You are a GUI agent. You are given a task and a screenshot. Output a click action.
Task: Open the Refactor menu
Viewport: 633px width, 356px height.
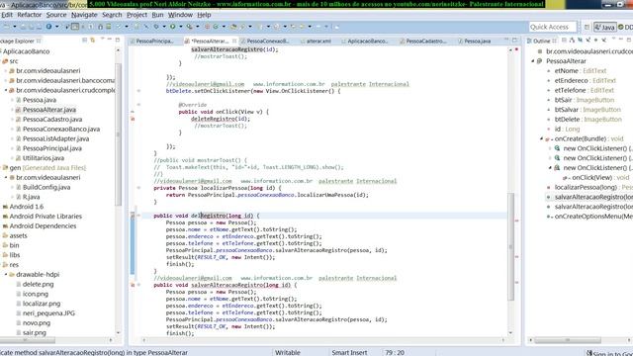[30, 15]
